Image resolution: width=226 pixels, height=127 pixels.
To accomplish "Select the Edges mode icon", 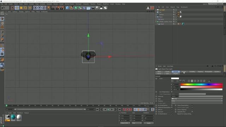I will [2, 36].
